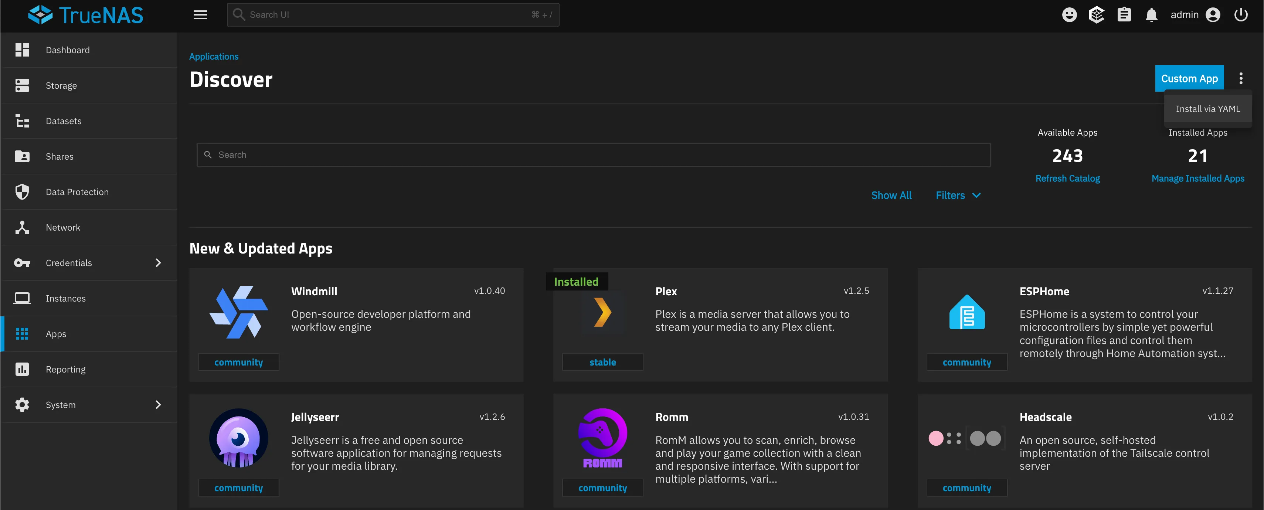Click the Data Protection shield icon

(22, 192)
